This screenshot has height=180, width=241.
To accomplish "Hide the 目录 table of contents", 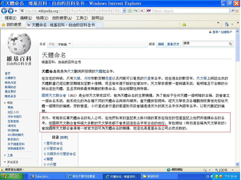I will pos(64,137).
